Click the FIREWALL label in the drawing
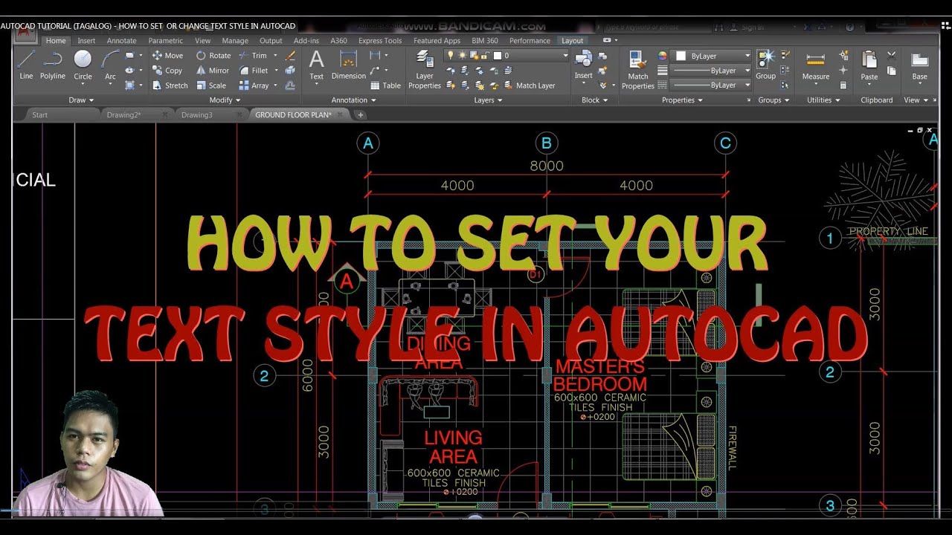Screen dimensions: 952x535 (732, 447)
